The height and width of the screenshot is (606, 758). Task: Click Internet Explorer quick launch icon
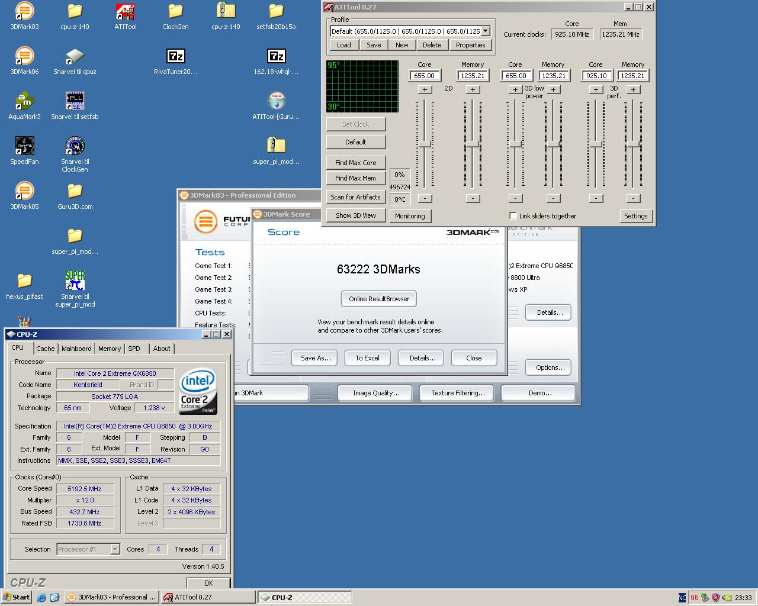(x=41, y=598)
